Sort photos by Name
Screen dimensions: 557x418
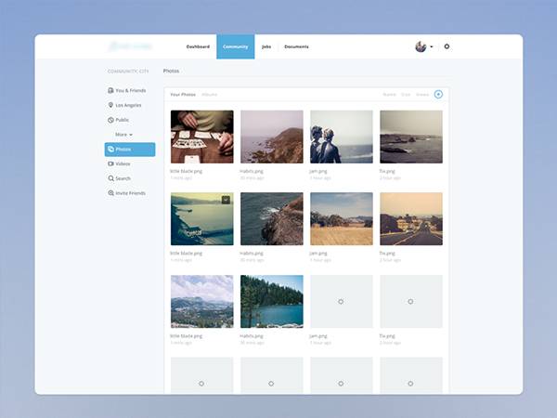click(389, 95)
